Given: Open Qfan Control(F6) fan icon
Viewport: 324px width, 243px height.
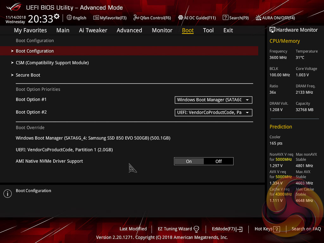Looking at the screenshot, I should (x=136, y=18).
